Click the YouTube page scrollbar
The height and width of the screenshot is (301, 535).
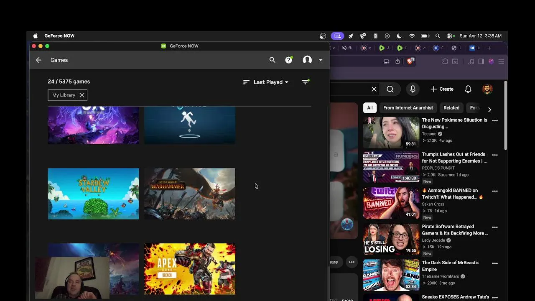(x=506, y=115)
